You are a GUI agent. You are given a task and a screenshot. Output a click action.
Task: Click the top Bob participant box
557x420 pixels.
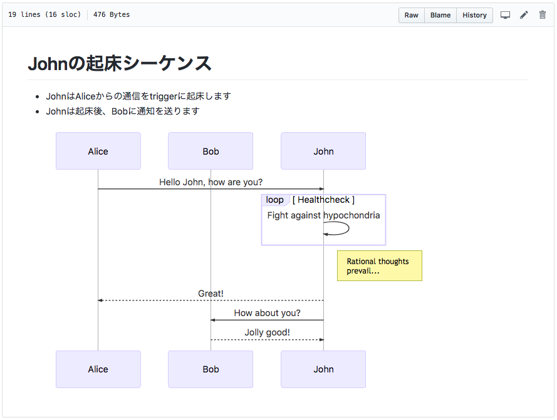tap(211, 151)
